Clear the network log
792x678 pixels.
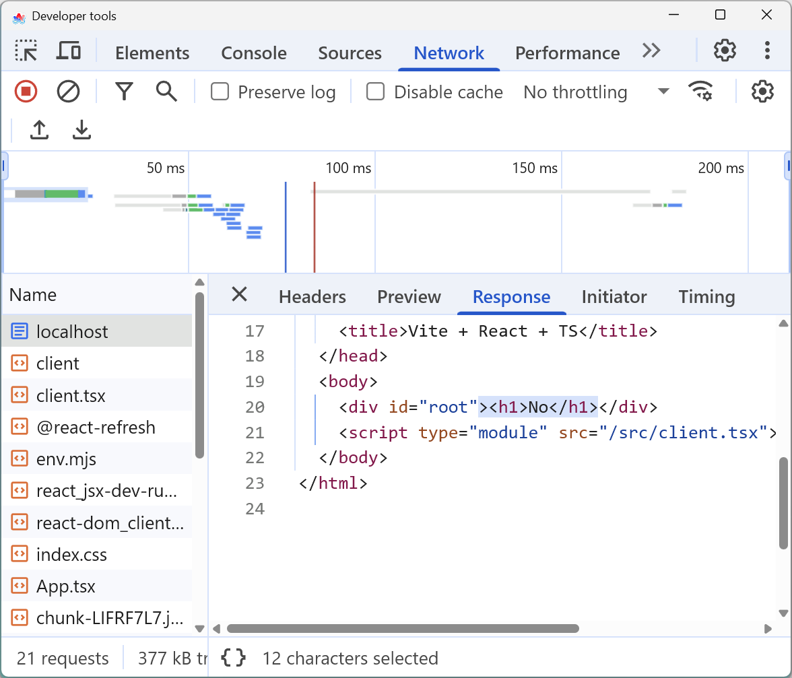click(x=68, y=92)
